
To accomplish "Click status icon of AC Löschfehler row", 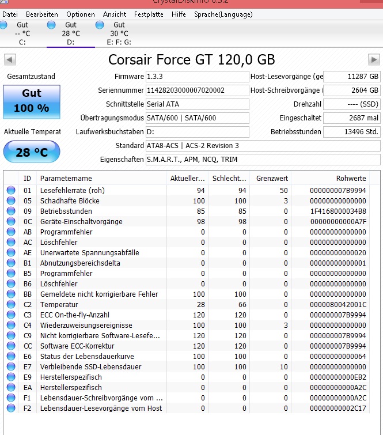I will pos(11,242).
